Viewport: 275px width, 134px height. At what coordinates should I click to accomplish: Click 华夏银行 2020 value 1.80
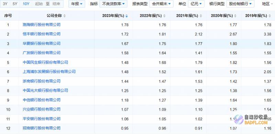click(233, 44)
